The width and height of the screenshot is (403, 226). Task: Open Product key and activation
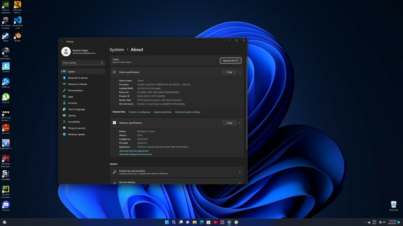tap(177, 172)
